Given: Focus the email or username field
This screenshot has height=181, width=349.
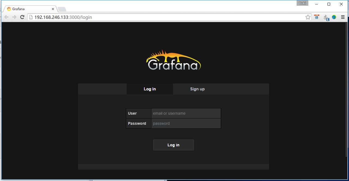Looking at the screenshot, I should pos(186,113).
